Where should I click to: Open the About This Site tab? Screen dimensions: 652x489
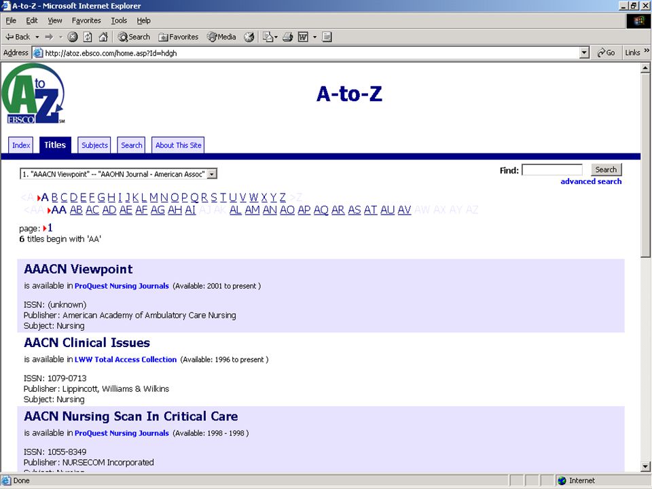pyautogui.click(x=178, y=145)
